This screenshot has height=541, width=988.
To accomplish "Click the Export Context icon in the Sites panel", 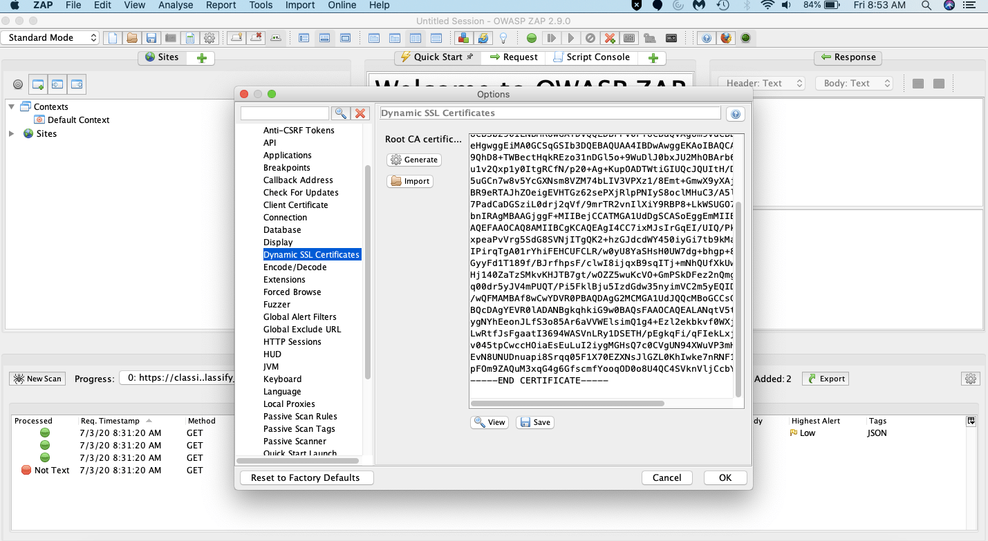I will [x=77, y=84].
